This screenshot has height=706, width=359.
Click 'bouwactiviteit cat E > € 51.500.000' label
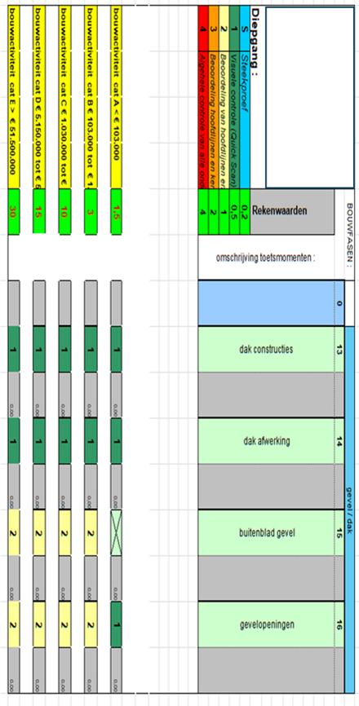tap(13, 98)
